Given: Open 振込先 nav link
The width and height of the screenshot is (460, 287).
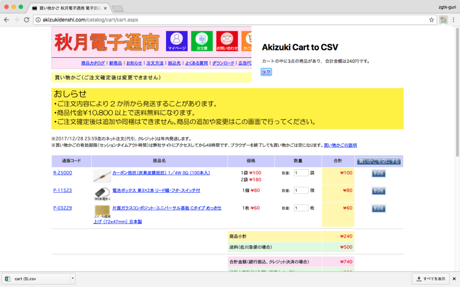Looking at the screenshot, I should click(174, 63).
